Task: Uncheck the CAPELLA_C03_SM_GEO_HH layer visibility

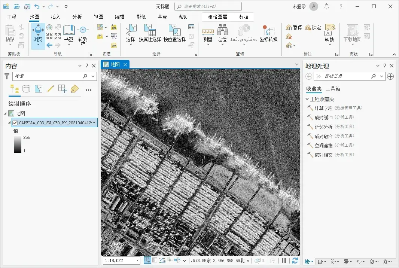Action: tap(15, 123)
